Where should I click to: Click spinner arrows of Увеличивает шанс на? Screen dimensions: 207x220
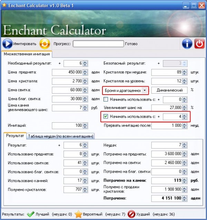[185, 108]
